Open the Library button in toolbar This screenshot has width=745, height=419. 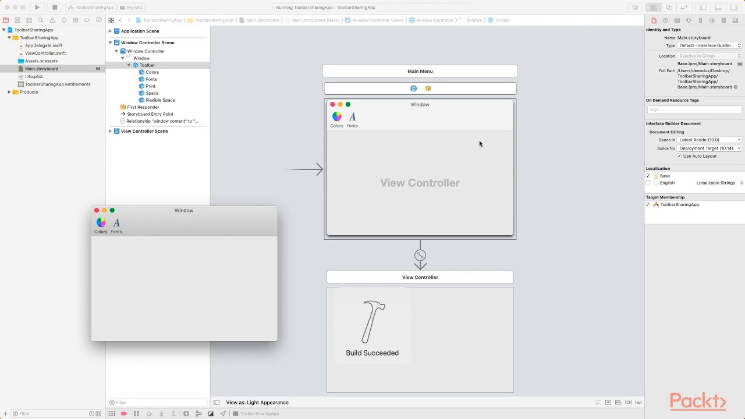point(635,8)
